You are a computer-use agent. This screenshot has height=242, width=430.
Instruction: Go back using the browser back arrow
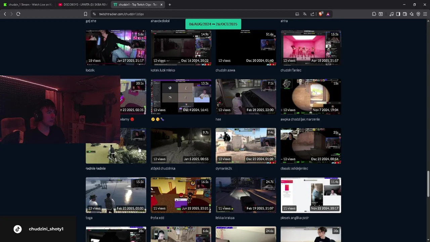(5, 14)
